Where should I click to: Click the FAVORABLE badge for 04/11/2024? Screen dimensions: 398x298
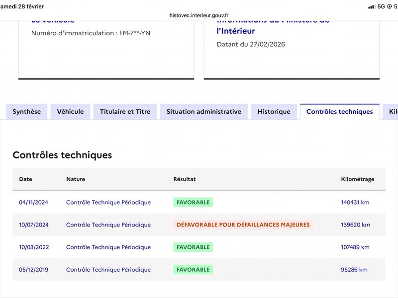(x=193, y=203)
